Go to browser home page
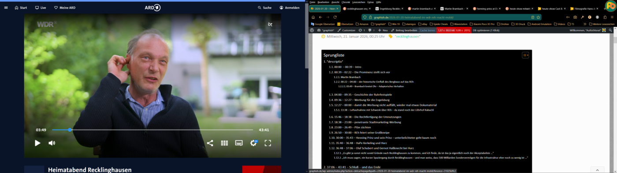Image resolution: width=617 pixels, height=173 pixels. [x=313, y=17]
